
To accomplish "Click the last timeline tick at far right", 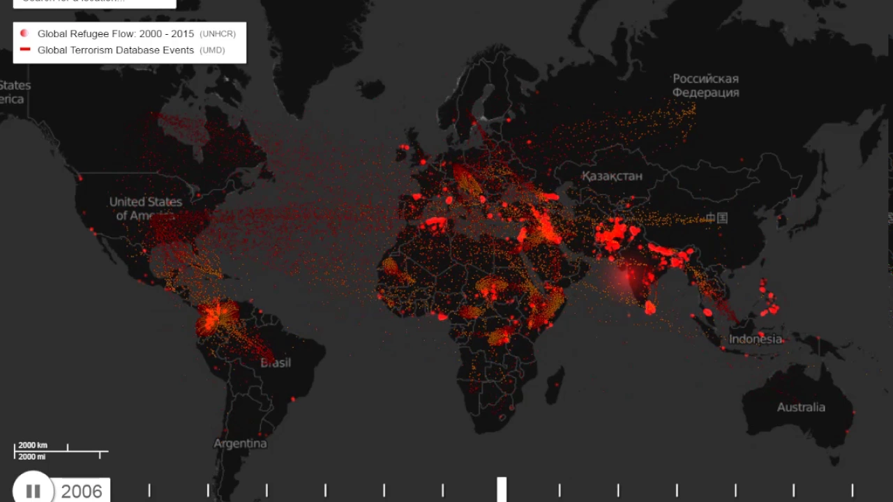I will [853, 490].
